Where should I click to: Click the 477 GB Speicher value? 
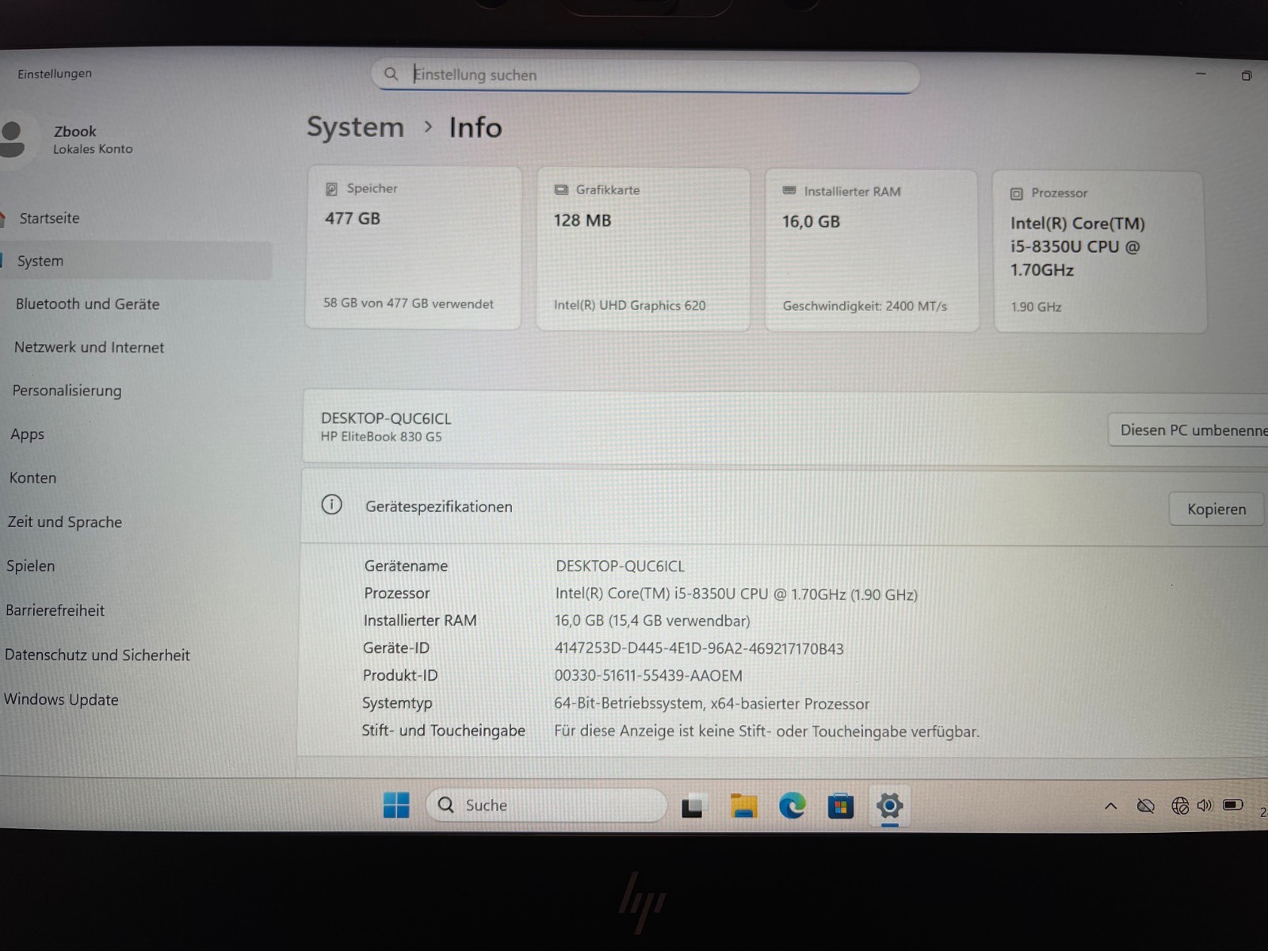tap(353, 219)
